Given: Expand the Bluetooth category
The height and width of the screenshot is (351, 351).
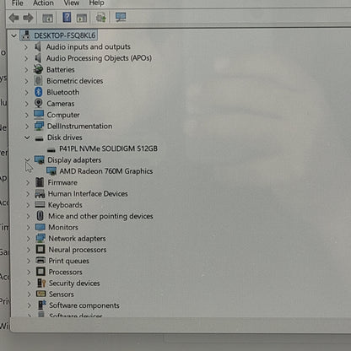Looking at the screenshot, I should click(x=26, y=92).
